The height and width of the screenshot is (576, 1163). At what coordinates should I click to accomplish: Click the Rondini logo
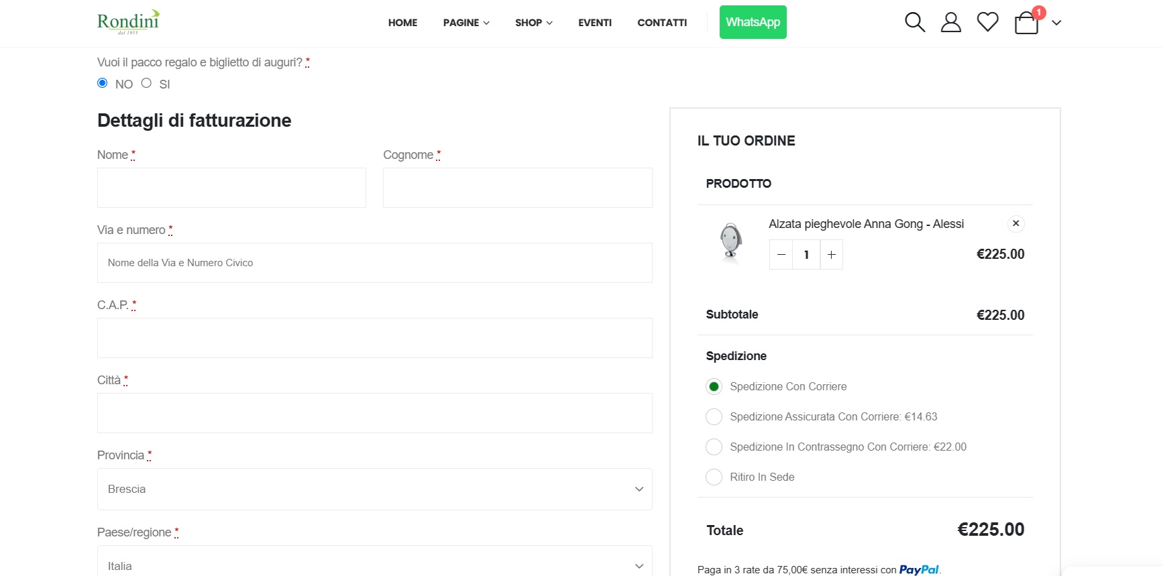pos(129,22)
